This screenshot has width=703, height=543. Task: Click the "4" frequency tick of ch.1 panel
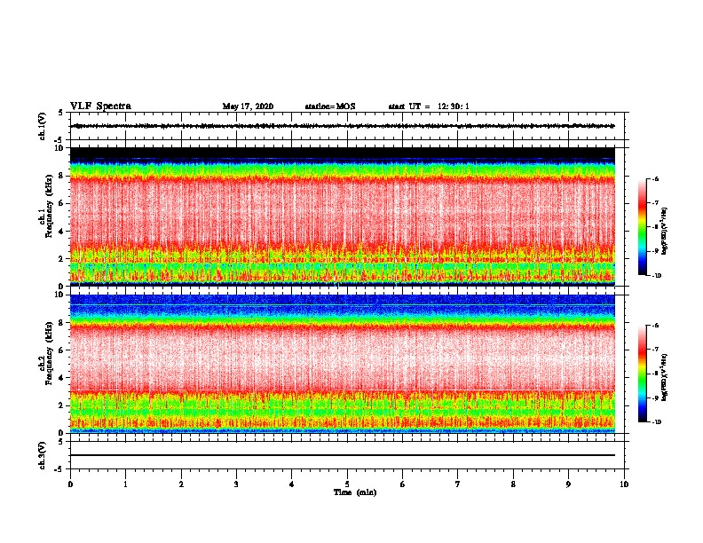(x=62, y=232)
